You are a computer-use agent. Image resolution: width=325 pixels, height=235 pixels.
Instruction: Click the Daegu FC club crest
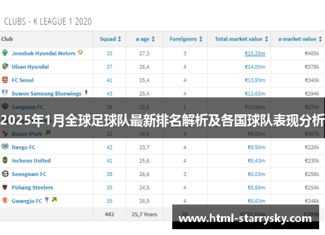(x=5, y=147)
